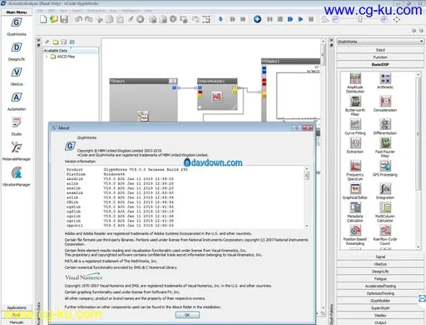Click the zoom slider in toolbar

[x=360, y=19]
